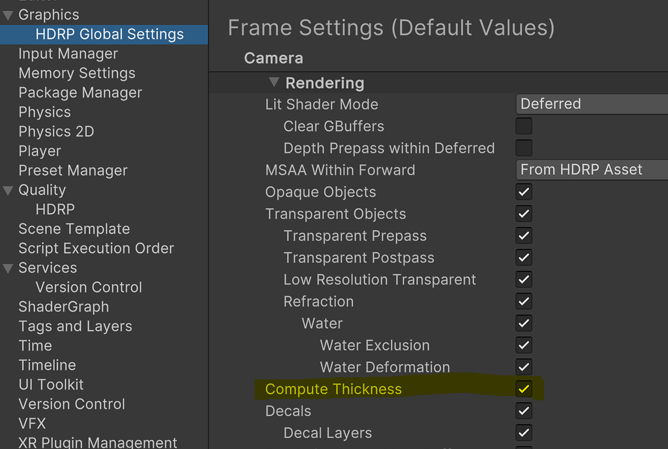Collapse the Rendering section triangle
The width and height of the screenshot is (668, 449).
[x=273, y=84]
